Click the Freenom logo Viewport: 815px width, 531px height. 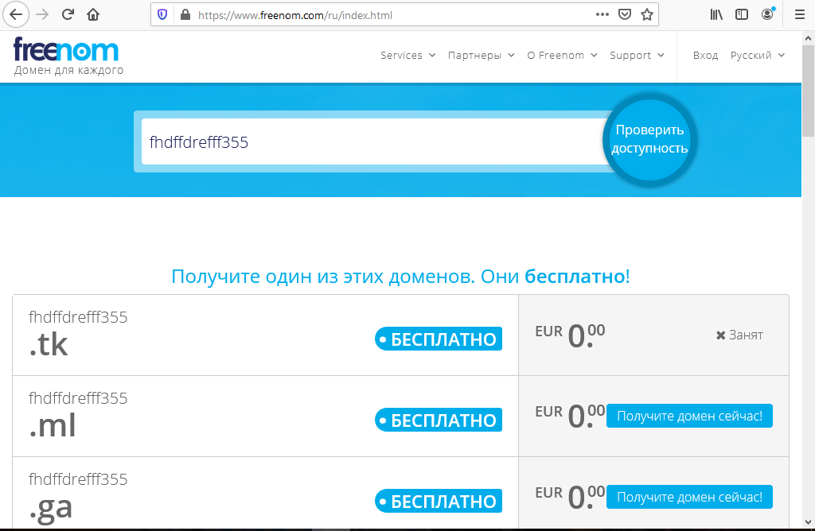[66, 49]
